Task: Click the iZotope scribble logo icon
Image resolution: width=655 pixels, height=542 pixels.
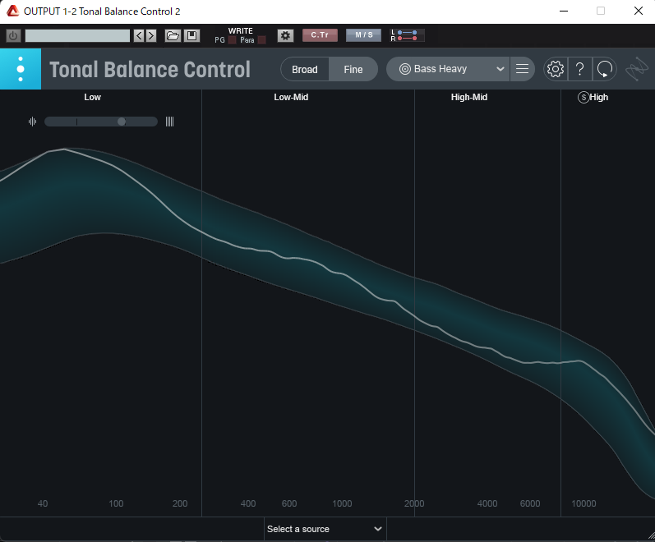Action: pos(637,69)
